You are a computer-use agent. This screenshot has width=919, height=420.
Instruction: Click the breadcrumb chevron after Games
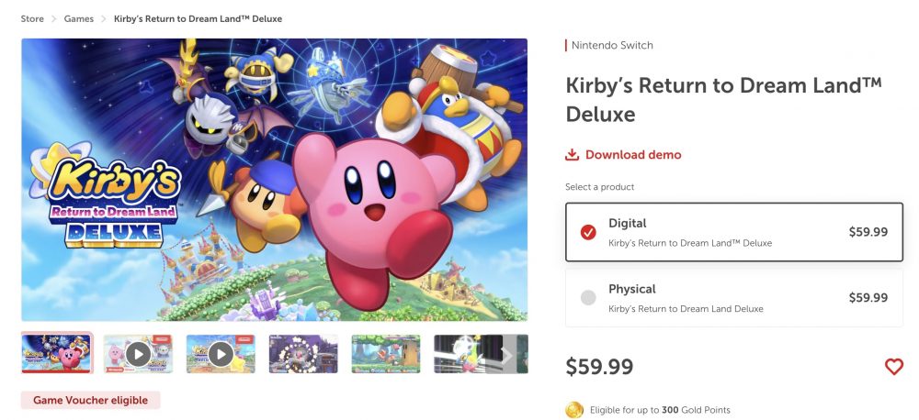104,18
